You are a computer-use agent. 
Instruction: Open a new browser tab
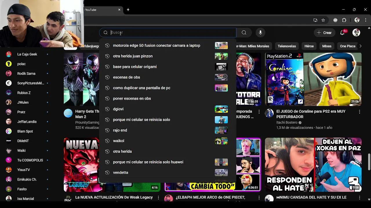coord(128,10)
